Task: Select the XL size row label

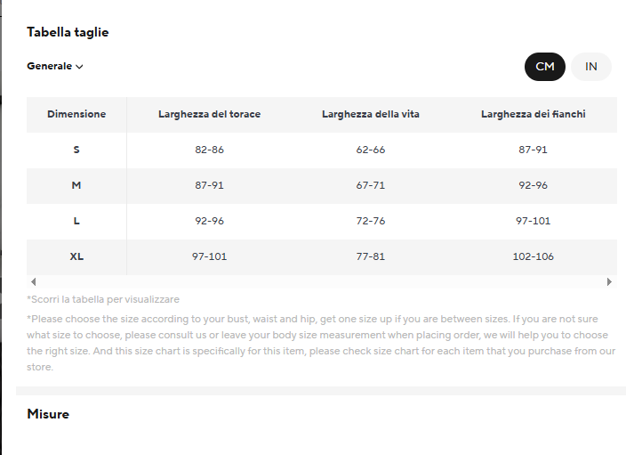Action: [x=76, y=256]
